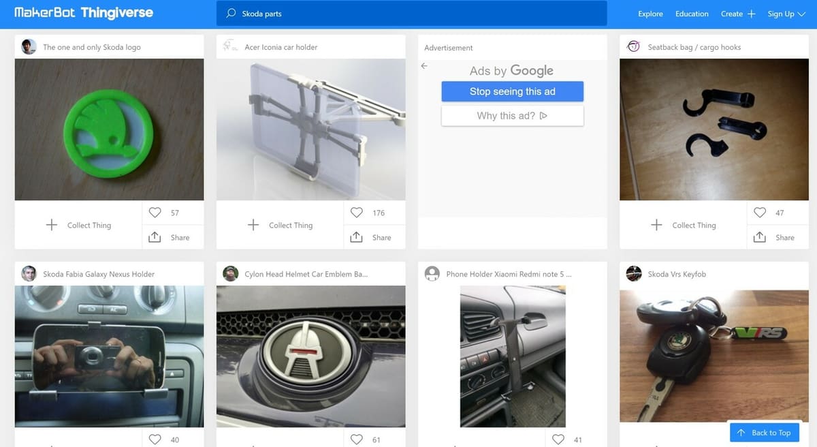The image size is (817, 447).
Task: View the Cylon helmet emblem thumbnail
Action: (310, 356)
